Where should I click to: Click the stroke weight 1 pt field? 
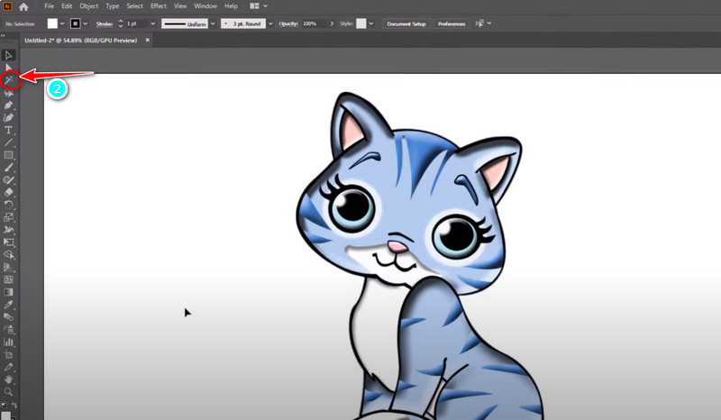tap(137, 23)
